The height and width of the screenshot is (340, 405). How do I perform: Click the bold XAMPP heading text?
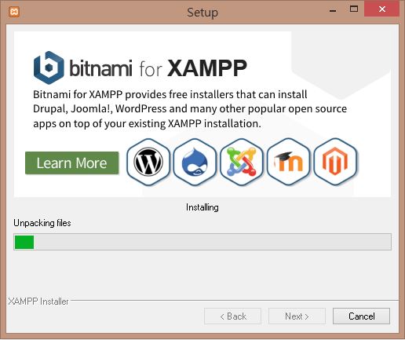click(x=207, y=68)
